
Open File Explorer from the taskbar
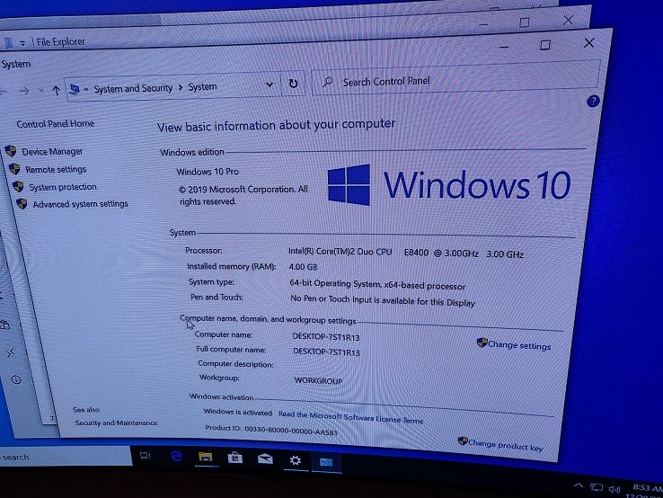coord(205,457)
